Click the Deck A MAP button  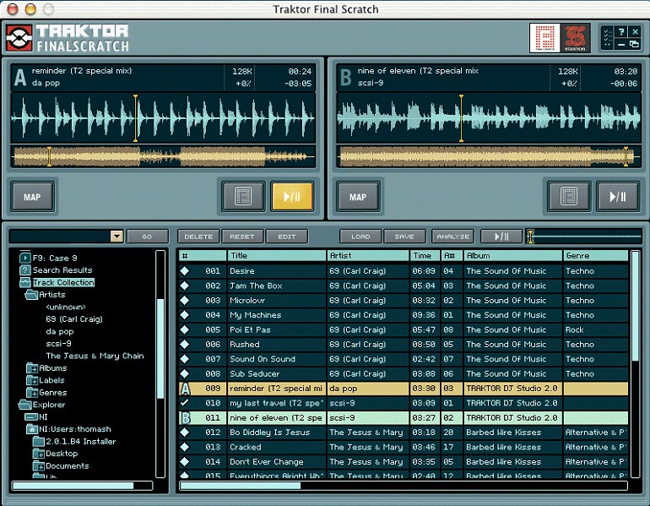[32, 197]
